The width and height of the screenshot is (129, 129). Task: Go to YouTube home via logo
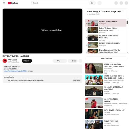click(x=13, y=3)
